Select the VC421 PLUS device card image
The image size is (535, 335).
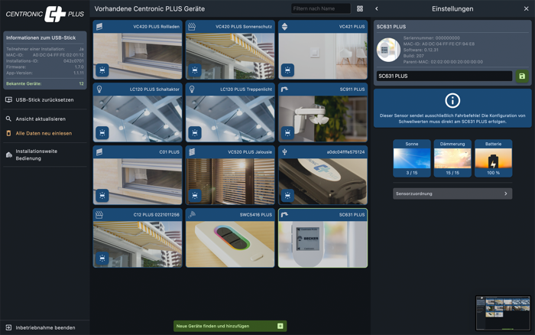point(323,56)
